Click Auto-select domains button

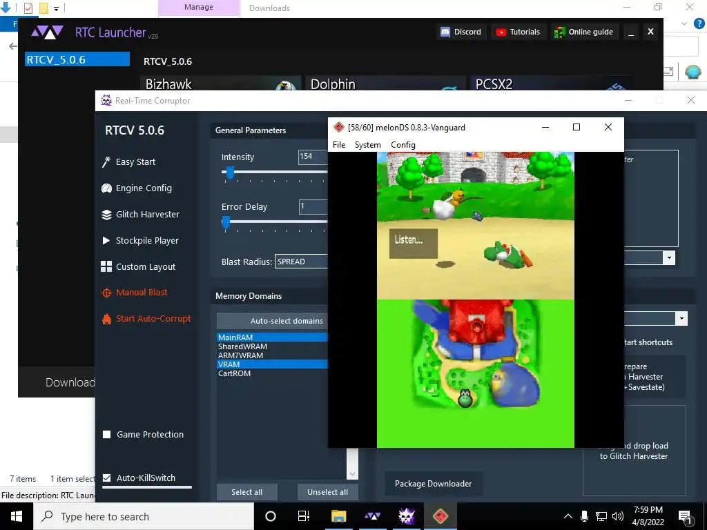coord(272,321)
